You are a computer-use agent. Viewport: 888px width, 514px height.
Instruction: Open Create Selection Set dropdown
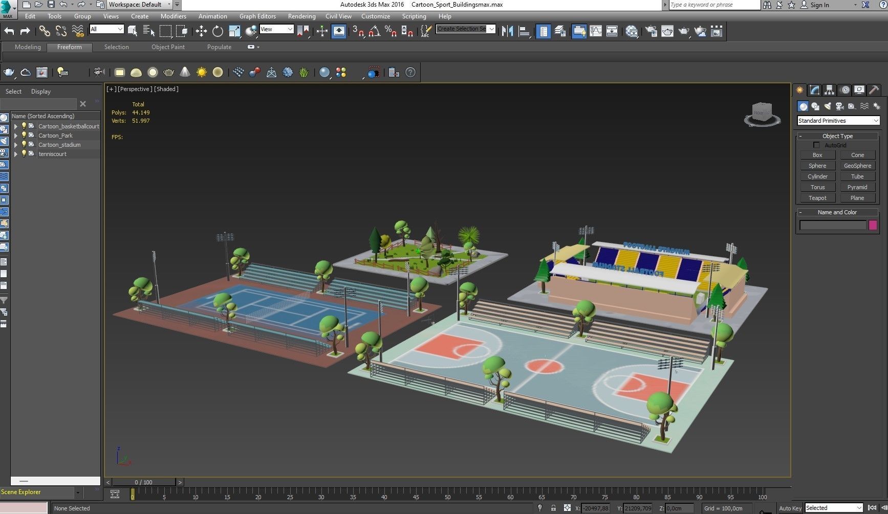click(x=466, y=29)
